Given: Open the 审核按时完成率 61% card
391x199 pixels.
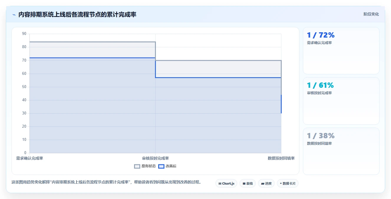Looking at the screenshot, I should tap(341, 101).
